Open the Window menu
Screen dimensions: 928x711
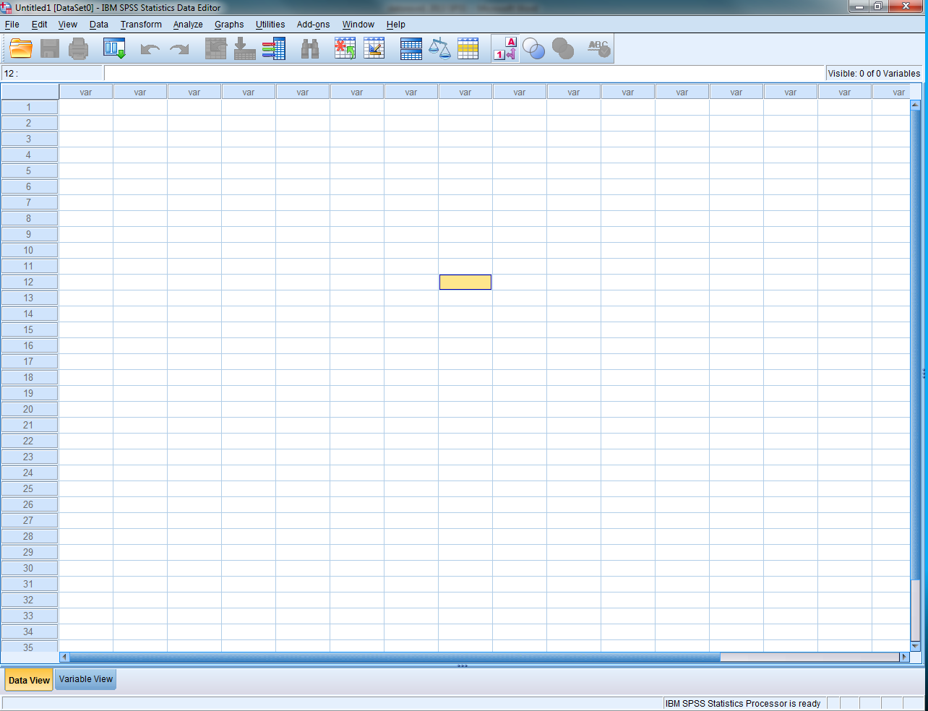pyautogui.click(x=358, y=25)
